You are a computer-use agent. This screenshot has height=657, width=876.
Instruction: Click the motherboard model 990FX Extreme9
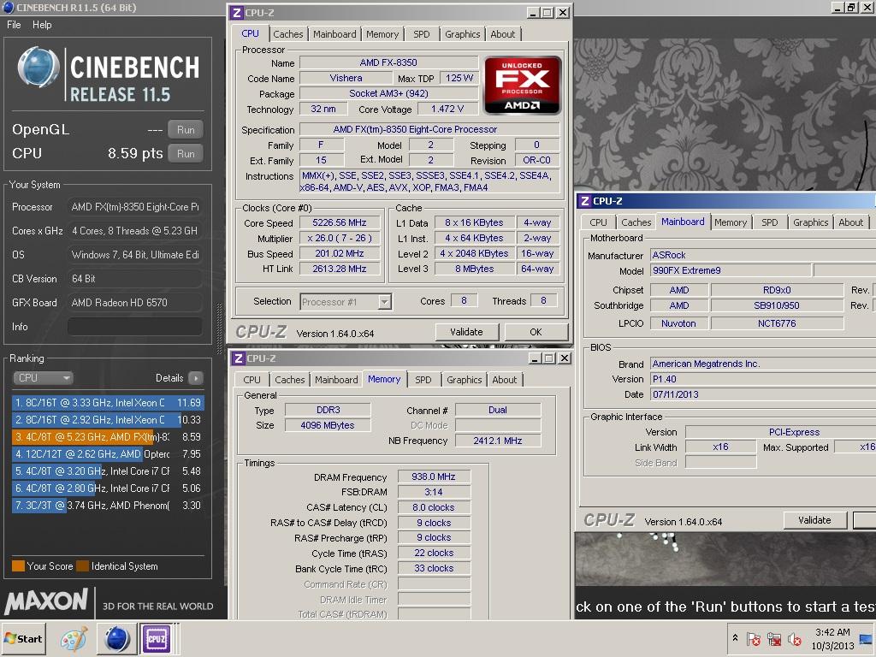pos(731,270)
